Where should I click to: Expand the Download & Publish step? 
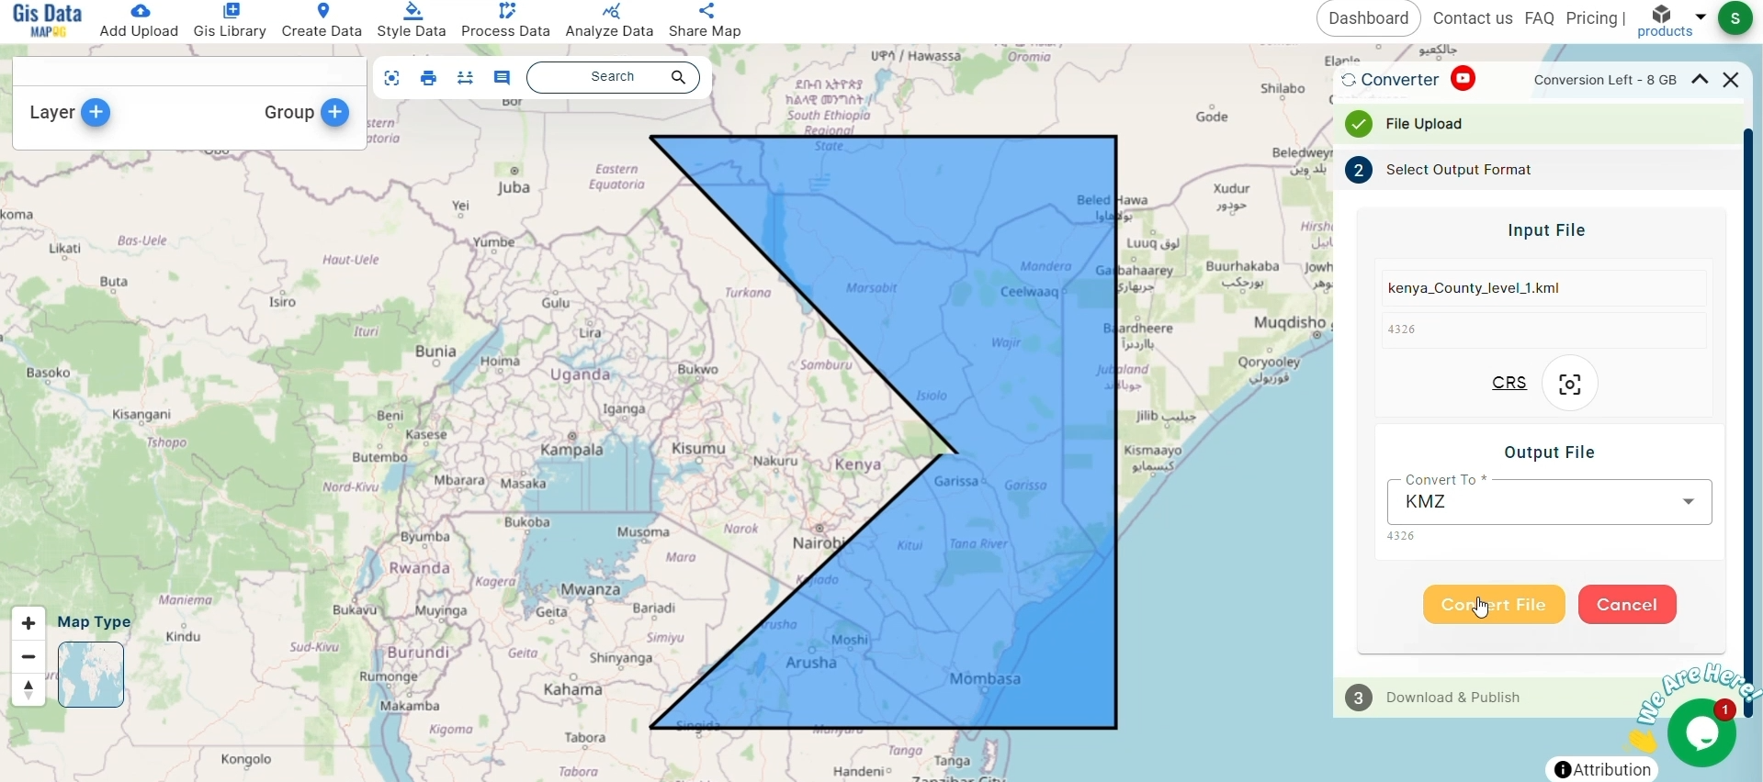(1452, 698)
